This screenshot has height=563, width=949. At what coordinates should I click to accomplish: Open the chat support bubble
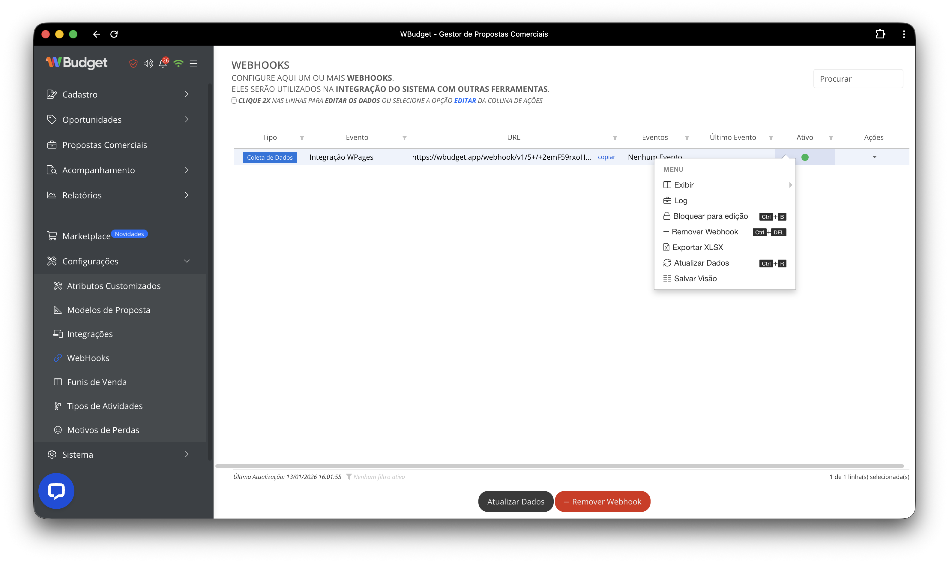(56, 491)
